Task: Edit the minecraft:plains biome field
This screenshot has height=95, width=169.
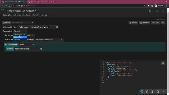Action: [x=27, y=49]
